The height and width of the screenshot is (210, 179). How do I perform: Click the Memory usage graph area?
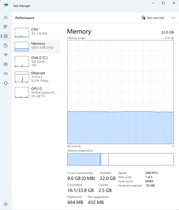pos(121,92)
